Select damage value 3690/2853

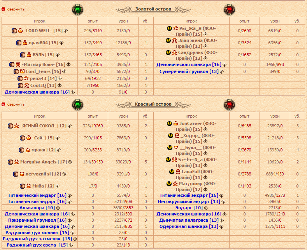point(123,208)
